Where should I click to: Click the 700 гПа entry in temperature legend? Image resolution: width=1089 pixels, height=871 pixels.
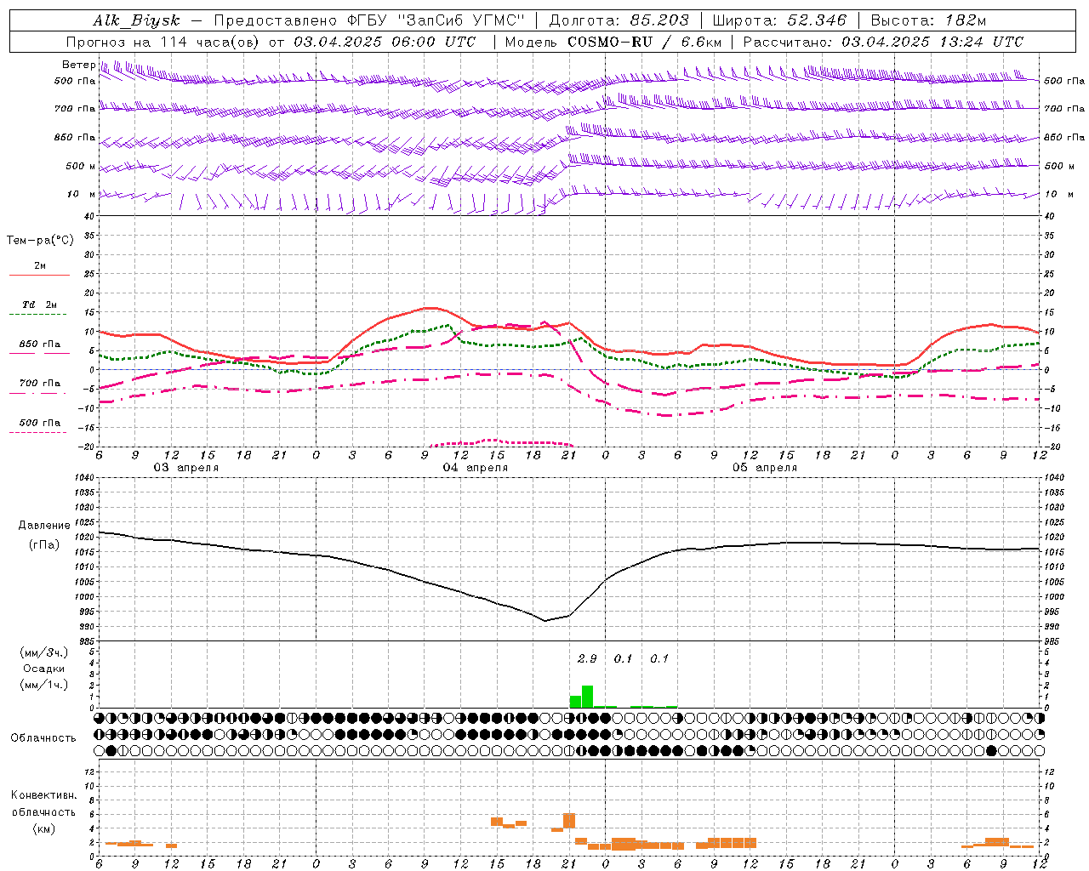[x=40, y=383]
